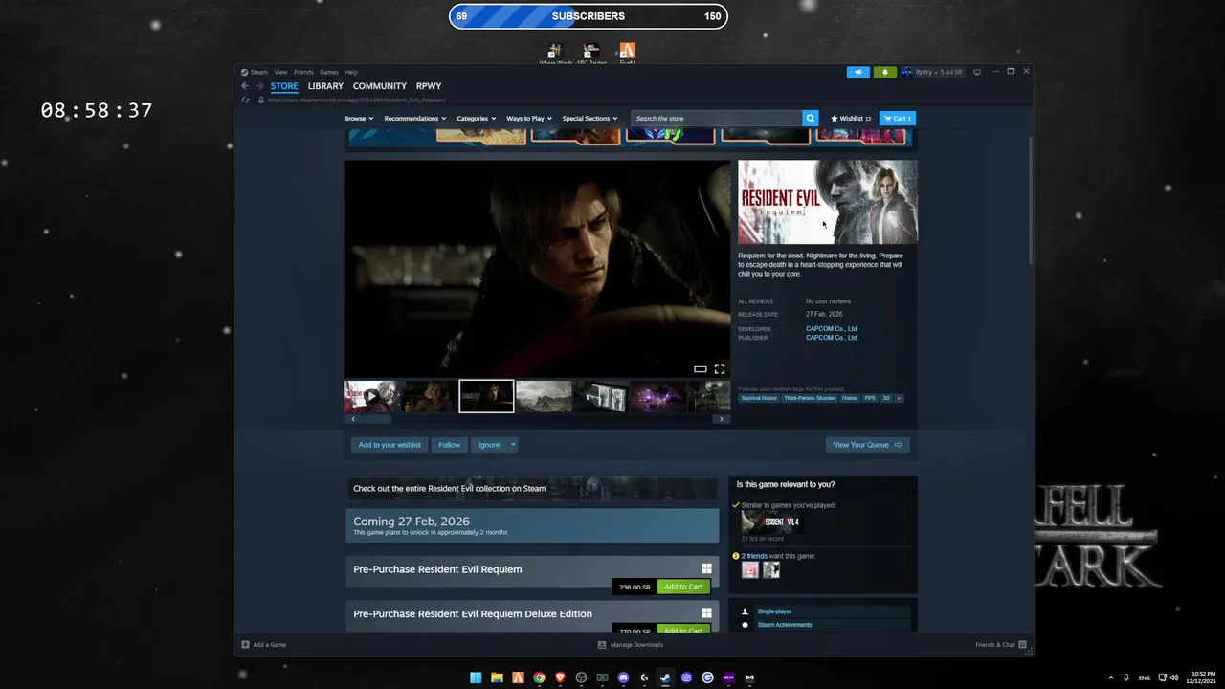Open Steam taskbar icon
This screenshot has width=1225, height=689.
click(x=665, y=678)
